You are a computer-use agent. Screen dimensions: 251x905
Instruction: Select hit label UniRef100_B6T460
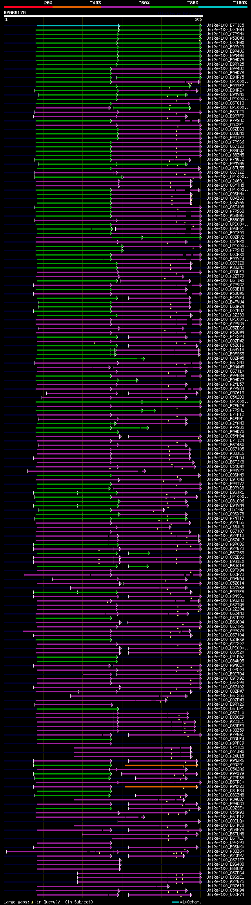225,445
